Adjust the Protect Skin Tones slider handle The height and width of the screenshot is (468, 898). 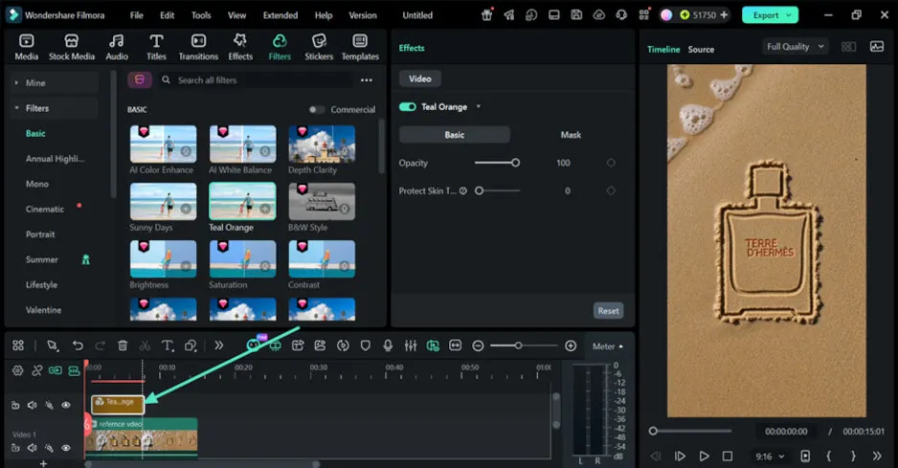pos(479,190)
